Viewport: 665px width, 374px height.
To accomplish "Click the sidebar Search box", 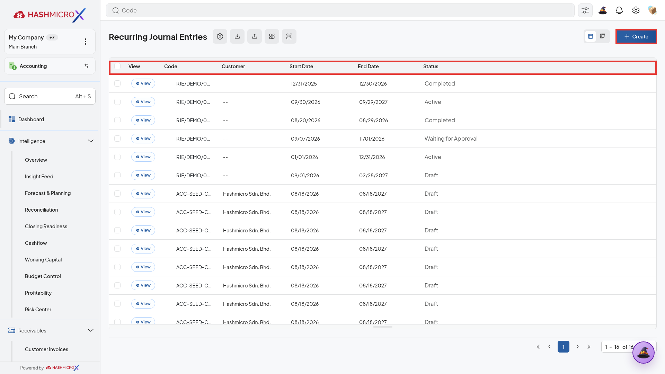I will 50,96.
